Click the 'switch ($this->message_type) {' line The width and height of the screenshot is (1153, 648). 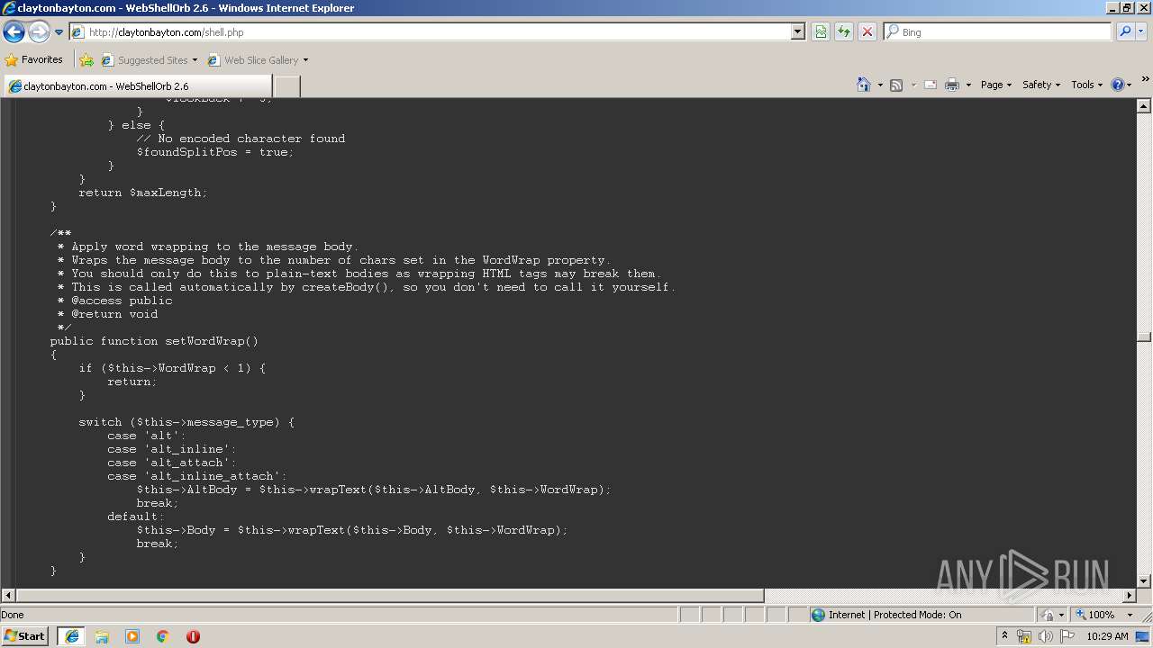(x=186, y=422)
